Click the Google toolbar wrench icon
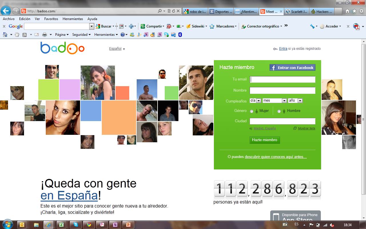Screen dimensions: 366x229 tap(312, 26)
